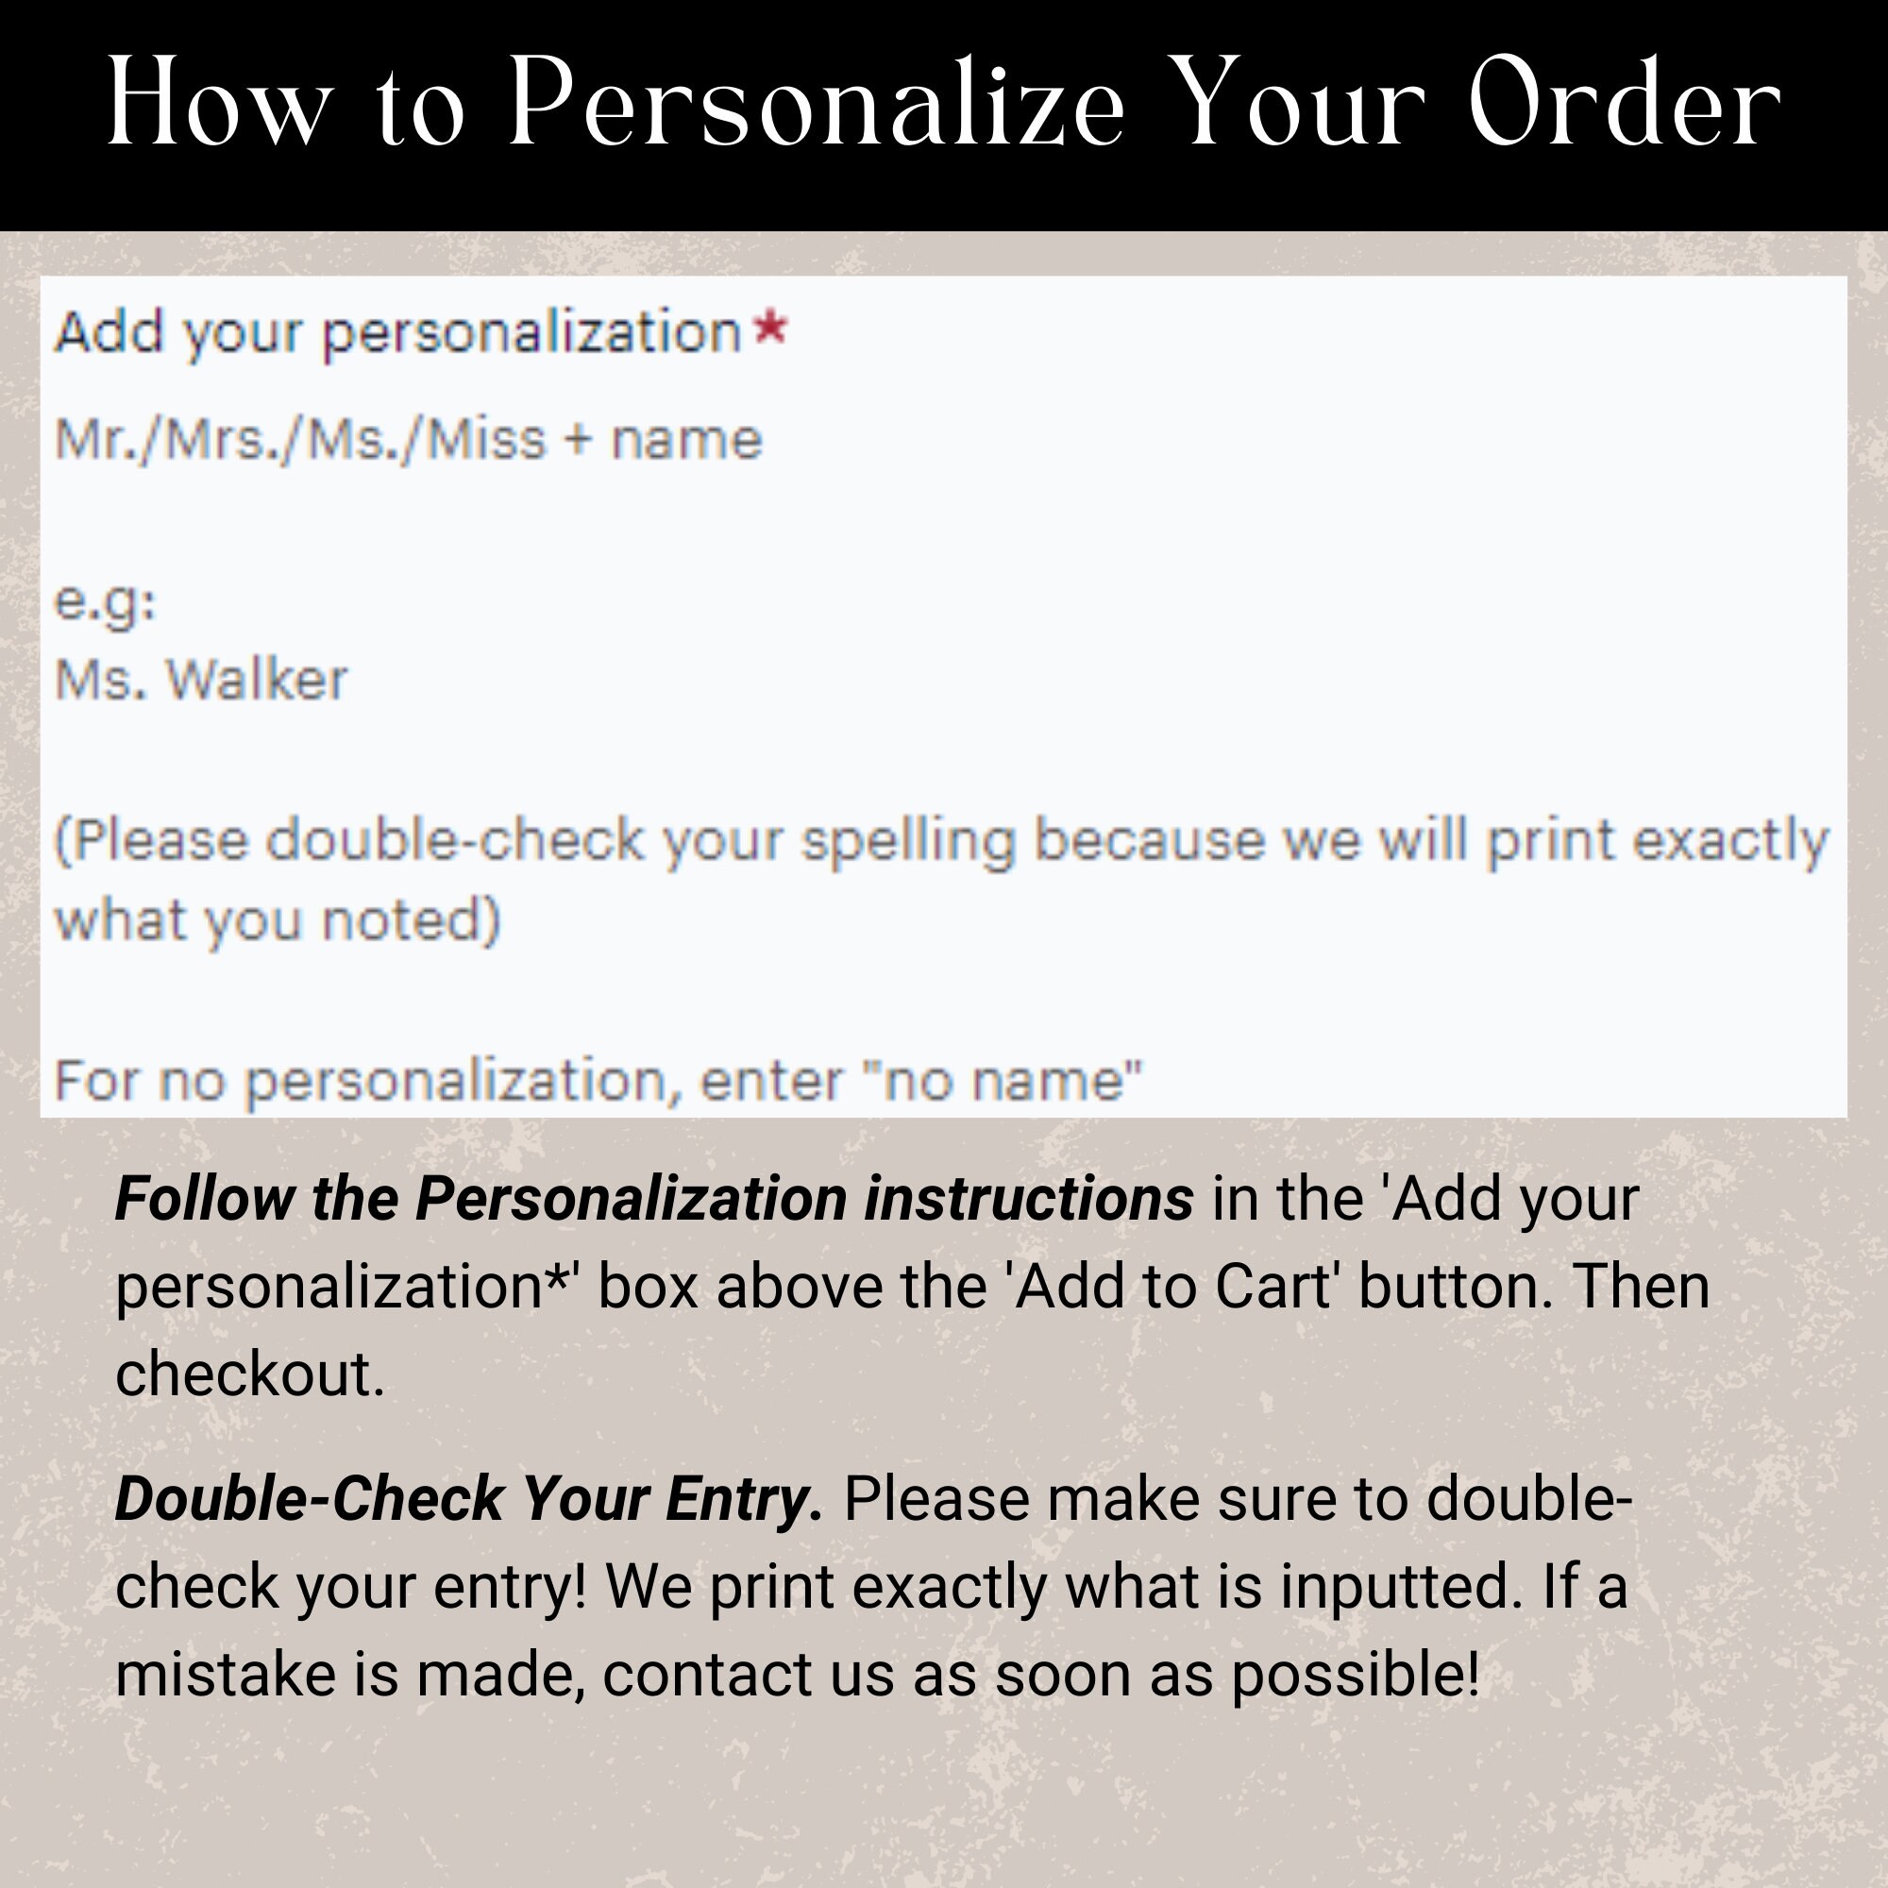Click the bold 'Follow the Personalization instructions' phrase
Viewport: 1888px width, 1888px height.
654,1198
